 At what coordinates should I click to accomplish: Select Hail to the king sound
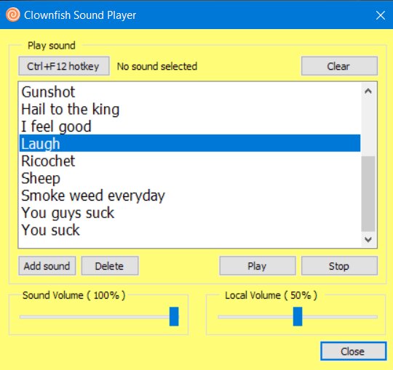(190, 109)
